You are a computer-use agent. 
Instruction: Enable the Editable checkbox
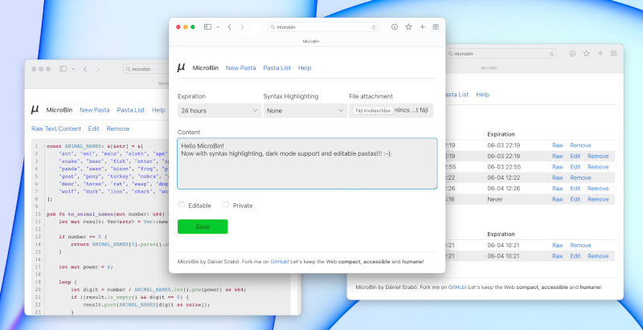tap(182, 205)
